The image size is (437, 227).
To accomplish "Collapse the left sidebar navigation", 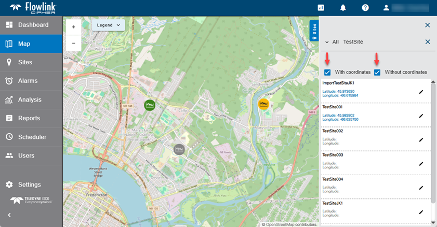I will click(x=9, y=215).
